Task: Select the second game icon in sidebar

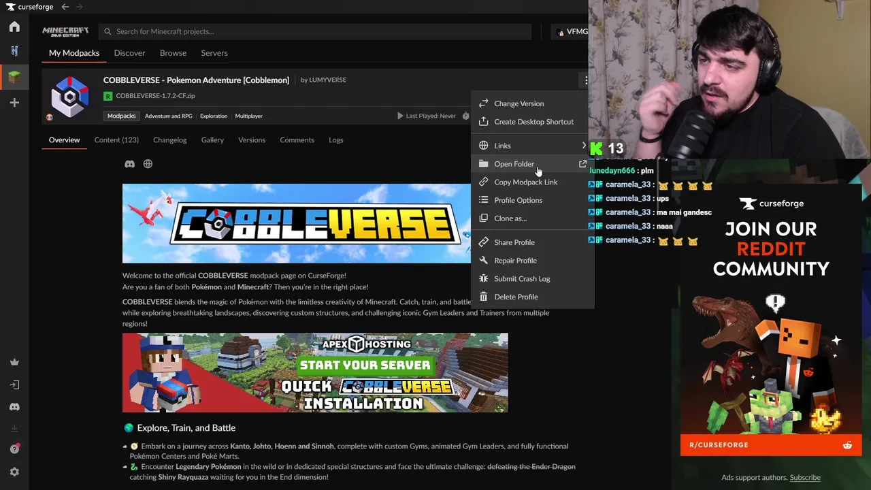Action: (x=14, y=51)
